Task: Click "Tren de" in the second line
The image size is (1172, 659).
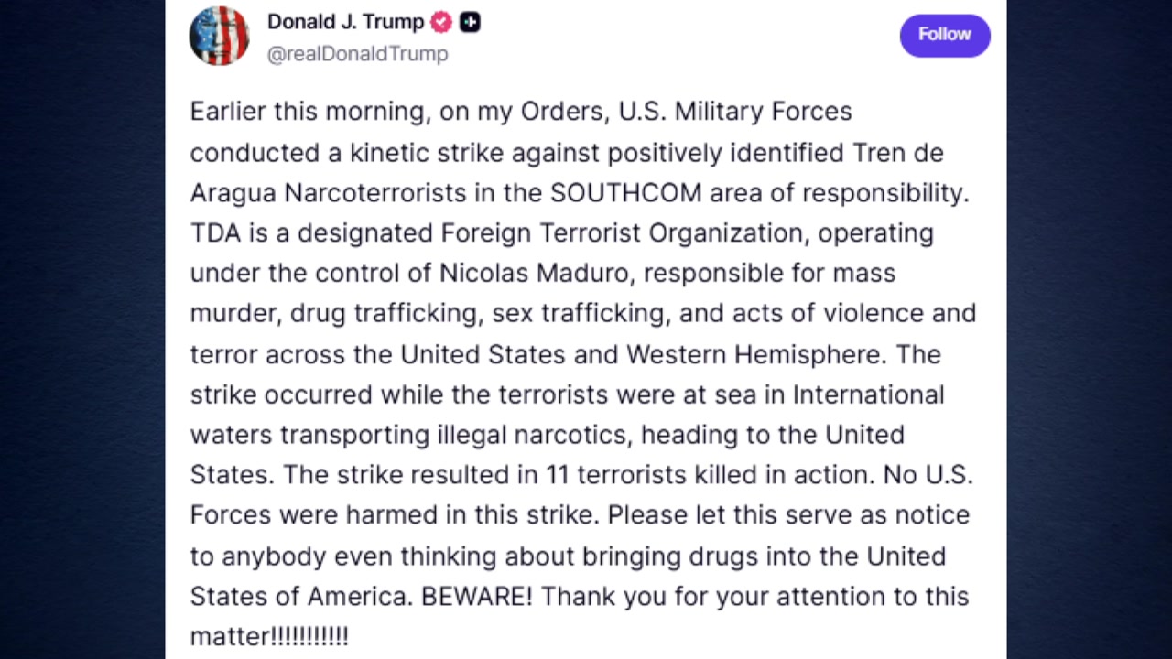Action: (x=897, y=152)
